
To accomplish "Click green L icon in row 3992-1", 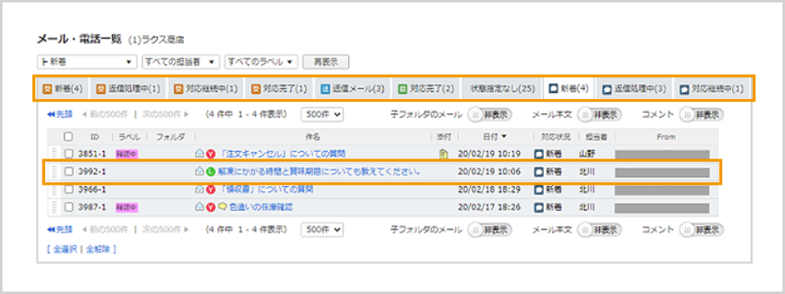I will 210,171.
